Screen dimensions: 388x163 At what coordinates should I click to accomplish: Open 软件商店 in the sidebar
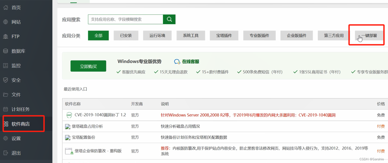click(x=21, y=124)
